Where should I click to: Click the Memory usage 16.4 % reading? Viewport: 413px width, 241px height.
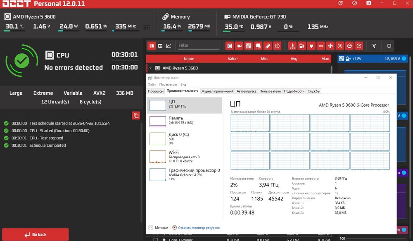(x=172, y=26)
